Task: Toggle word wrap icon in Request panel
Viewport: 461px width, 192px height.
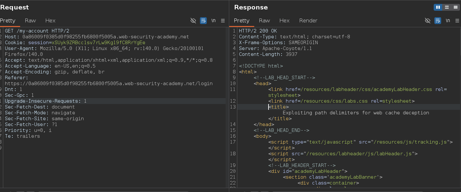Action: pyautogui.click(x=203, y=20)
